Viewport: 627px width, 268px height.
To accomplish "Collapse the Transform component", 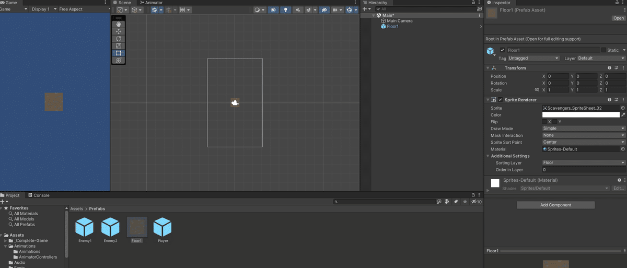I will pyautogui.click(x=488, y=68).
